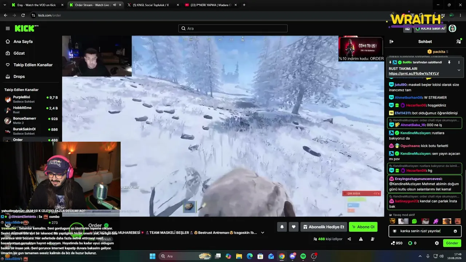This screenshot has width=466, height=262.
Task: Open the tab search dropdown
Action: tap(4, 5)
